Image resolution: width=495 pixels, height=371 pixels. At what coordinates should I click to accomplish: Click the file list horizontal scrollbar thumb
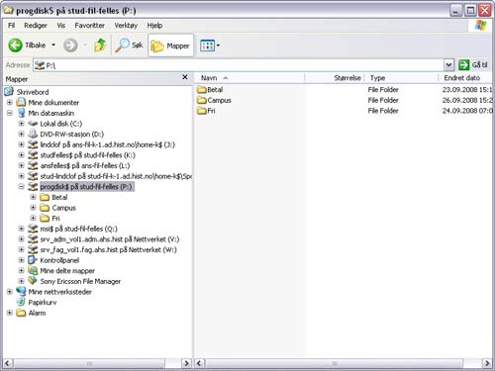tap(334, 363)
